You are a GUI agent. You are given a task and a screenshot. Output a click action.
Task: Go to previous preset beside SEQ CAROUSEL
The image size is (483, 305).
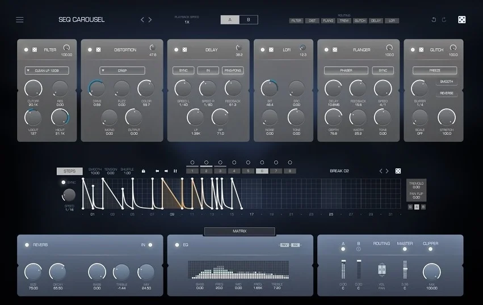point(142,20)
